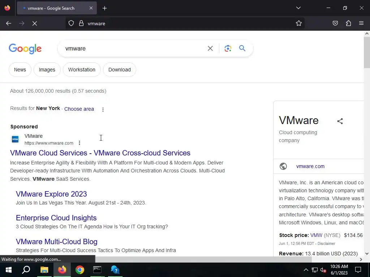Bookmark this page with the star
This screenshot has height=277, width=370.
coord(299,23)
